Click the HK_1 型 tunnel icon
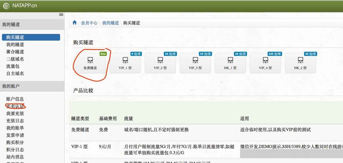Image resolution: width=343 pixels, height=163 pixels. point(230,60)
